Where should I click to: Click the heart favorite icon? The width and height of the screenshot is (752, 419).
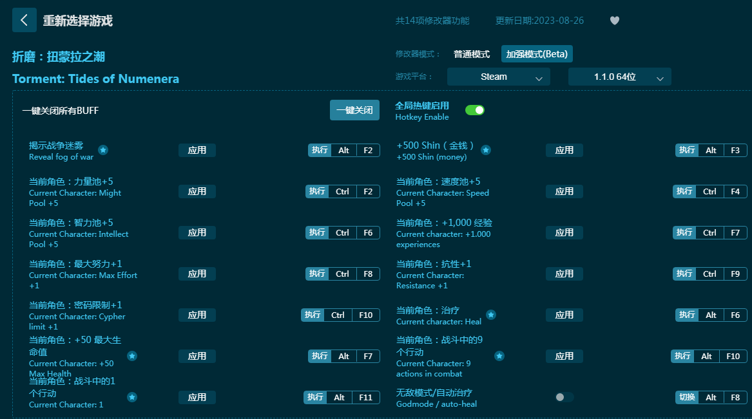point(614,21)
